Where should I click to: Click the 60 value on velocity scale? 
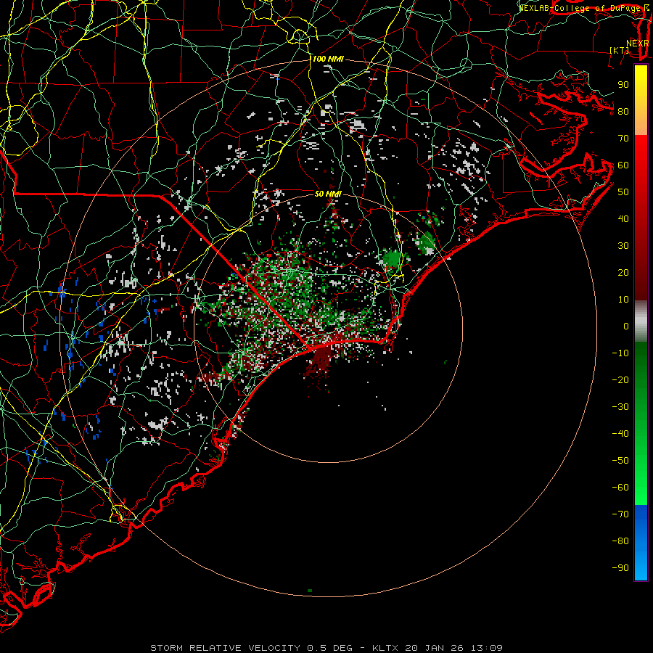(x=623, y=165)
